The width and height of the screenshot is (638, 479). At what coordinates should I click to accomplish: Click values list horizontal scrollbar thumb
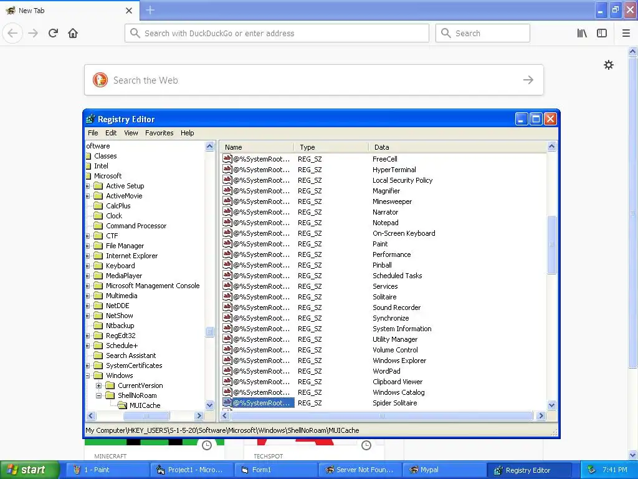[x=382, y=416]
